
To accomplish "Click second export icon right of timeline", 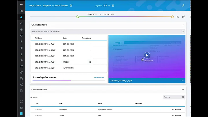I will click(x=183, y=17).
